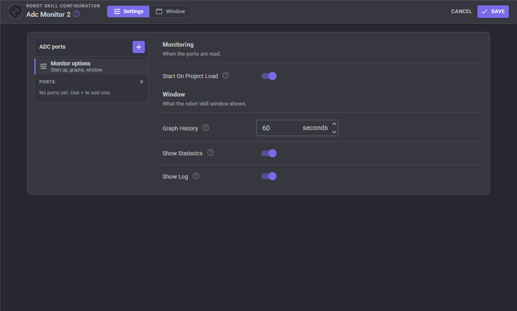The image size is (517, 311).
Task: Open help for Graph History
Action: pyautogui.click(x=206, y=128)
